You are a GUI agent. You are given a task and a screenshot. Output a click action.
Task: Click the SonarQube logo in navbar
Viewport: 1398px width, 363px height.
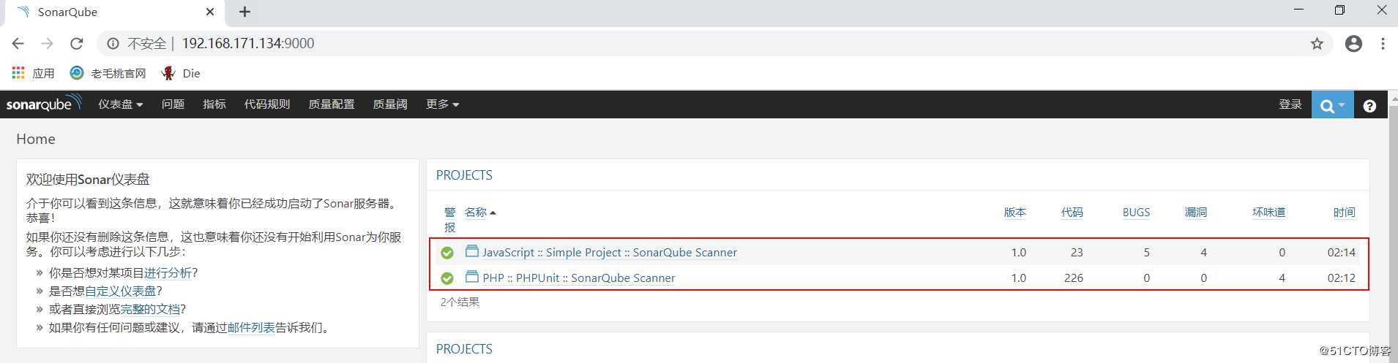coord(44,104)
